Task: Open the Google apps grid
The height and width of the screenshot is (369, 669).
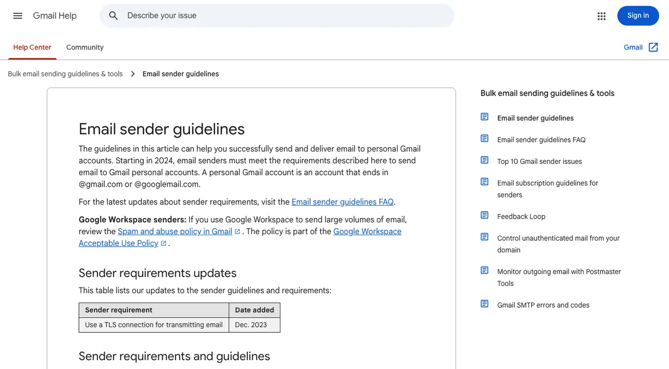Action: (602, 16)
